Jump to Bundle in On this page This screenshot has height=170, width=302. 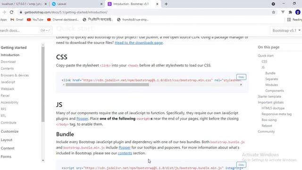pyautogui.click(x=270, y=73)
